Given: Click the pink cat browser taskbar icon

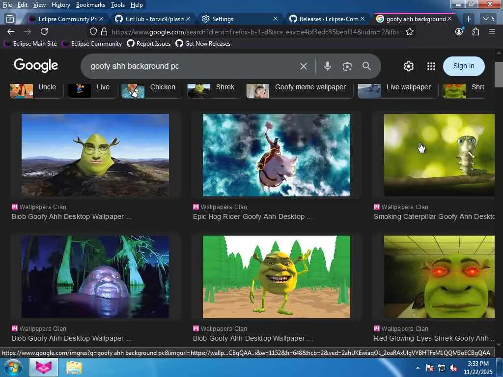Looking at the screenshot, I should [x=44, y=367].
